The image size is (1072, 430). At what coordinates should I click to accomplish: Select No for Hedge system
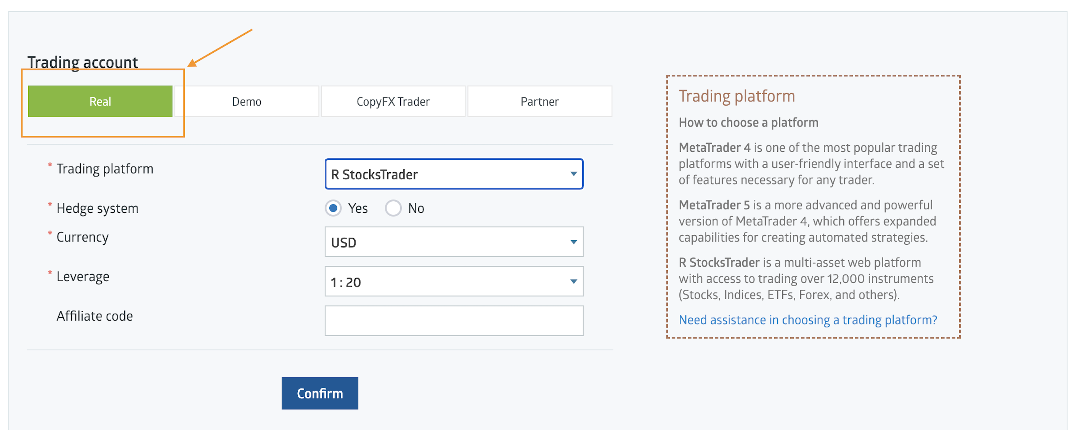pyautogui.click(x=393, y=208)
